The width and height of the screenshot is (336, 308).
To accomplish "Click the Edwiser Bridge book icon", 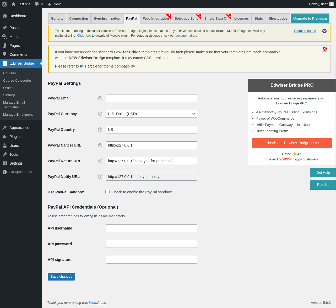I will tap(5, 63).
